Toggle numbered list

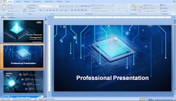click(77, 6)
